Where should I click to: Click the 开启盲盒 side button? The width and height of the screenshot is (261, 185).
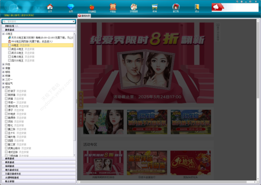pos(80,99)
